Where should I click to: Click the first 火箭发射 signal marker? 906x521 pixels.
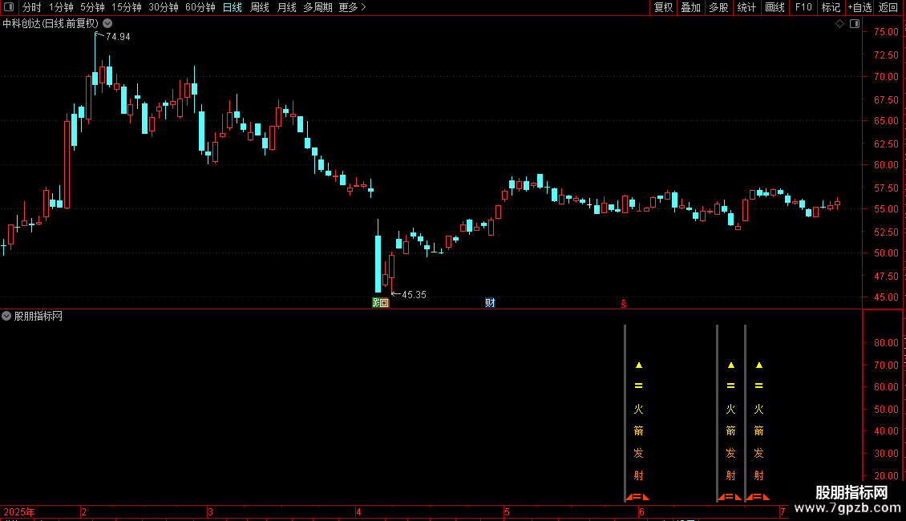coord(638,430)
